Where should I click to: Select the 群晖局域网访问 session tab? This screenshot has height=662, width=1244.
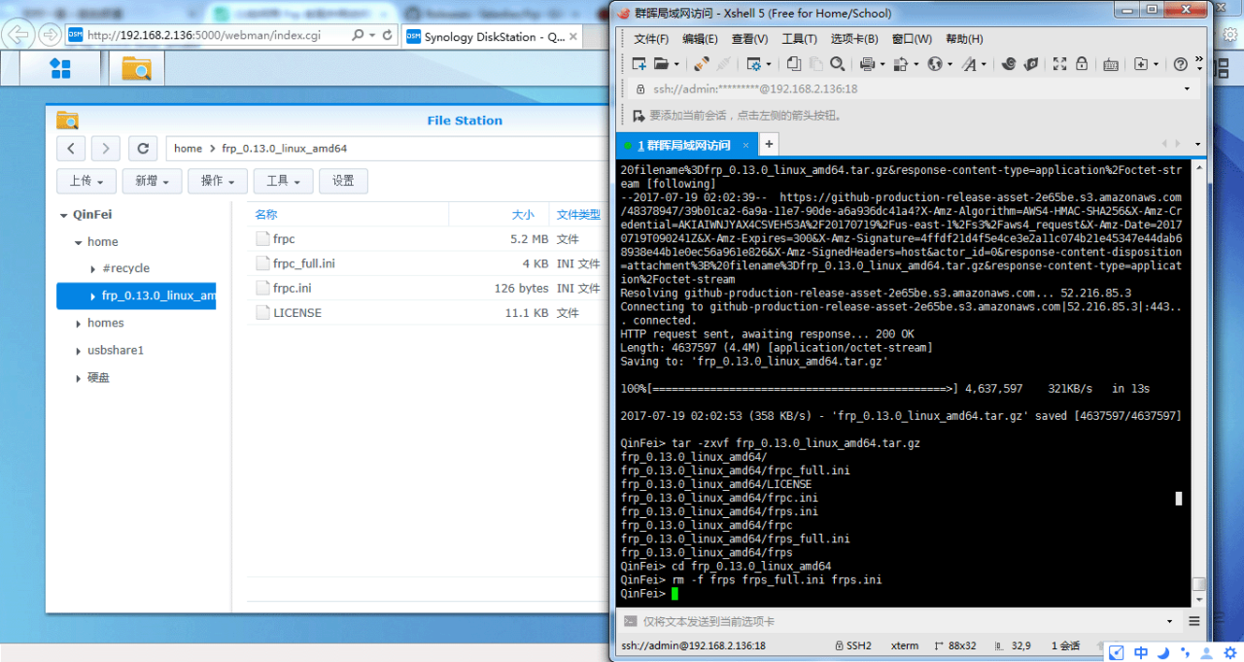coord(683,145)
